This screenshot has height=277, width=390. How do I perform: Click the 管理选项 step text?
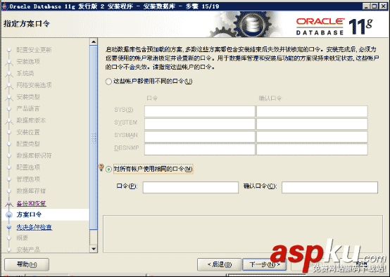(28, 179)
